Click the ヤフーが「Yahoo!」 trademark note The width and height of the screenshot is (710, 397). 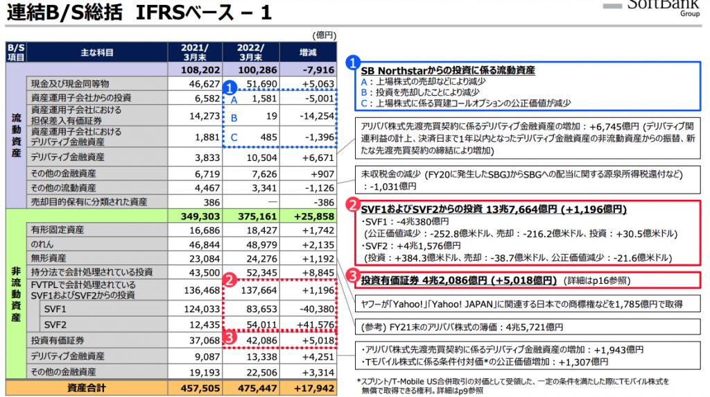pos(521,305)
